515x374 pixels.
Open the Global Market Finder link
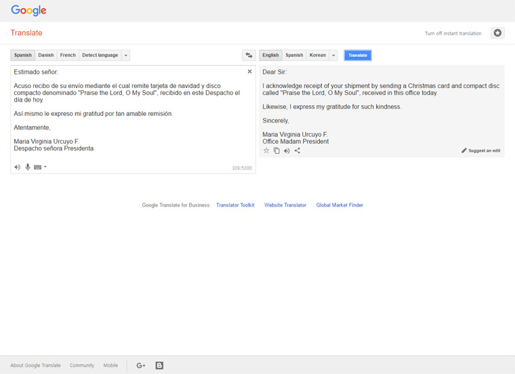pyautogui.click(x=339, y=205)
